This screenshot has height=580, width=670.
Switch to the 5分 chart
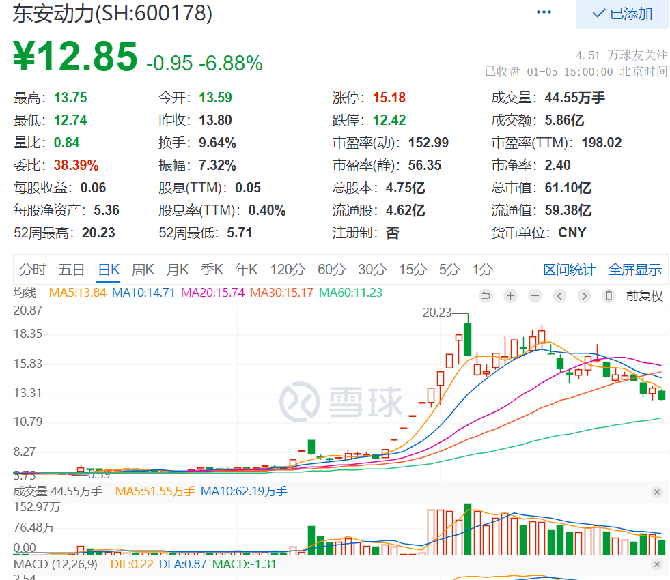point(449,270)
